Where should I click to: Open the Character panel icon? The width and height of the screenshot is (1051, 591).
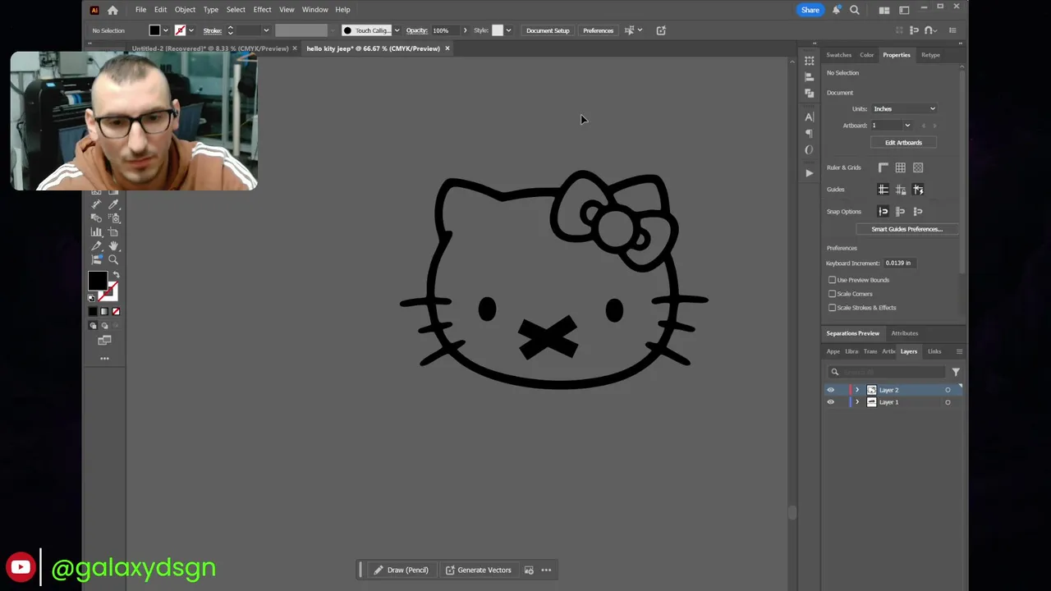point(809,117)
